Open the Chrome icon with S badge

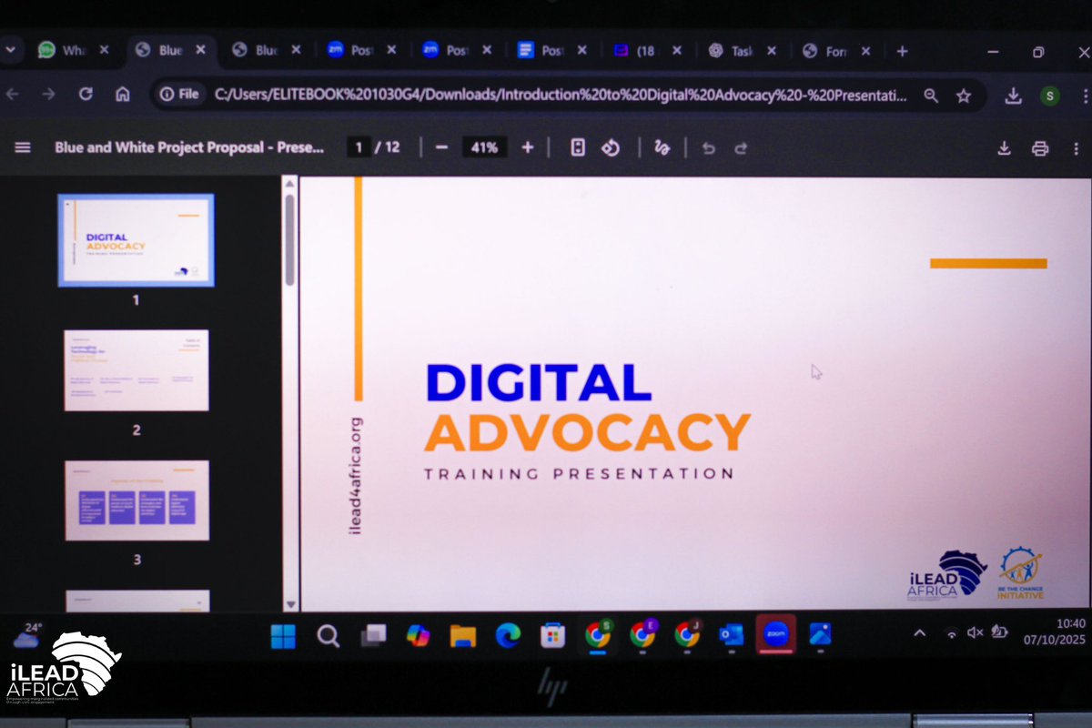pyautogui.click(x=598, y=633)
